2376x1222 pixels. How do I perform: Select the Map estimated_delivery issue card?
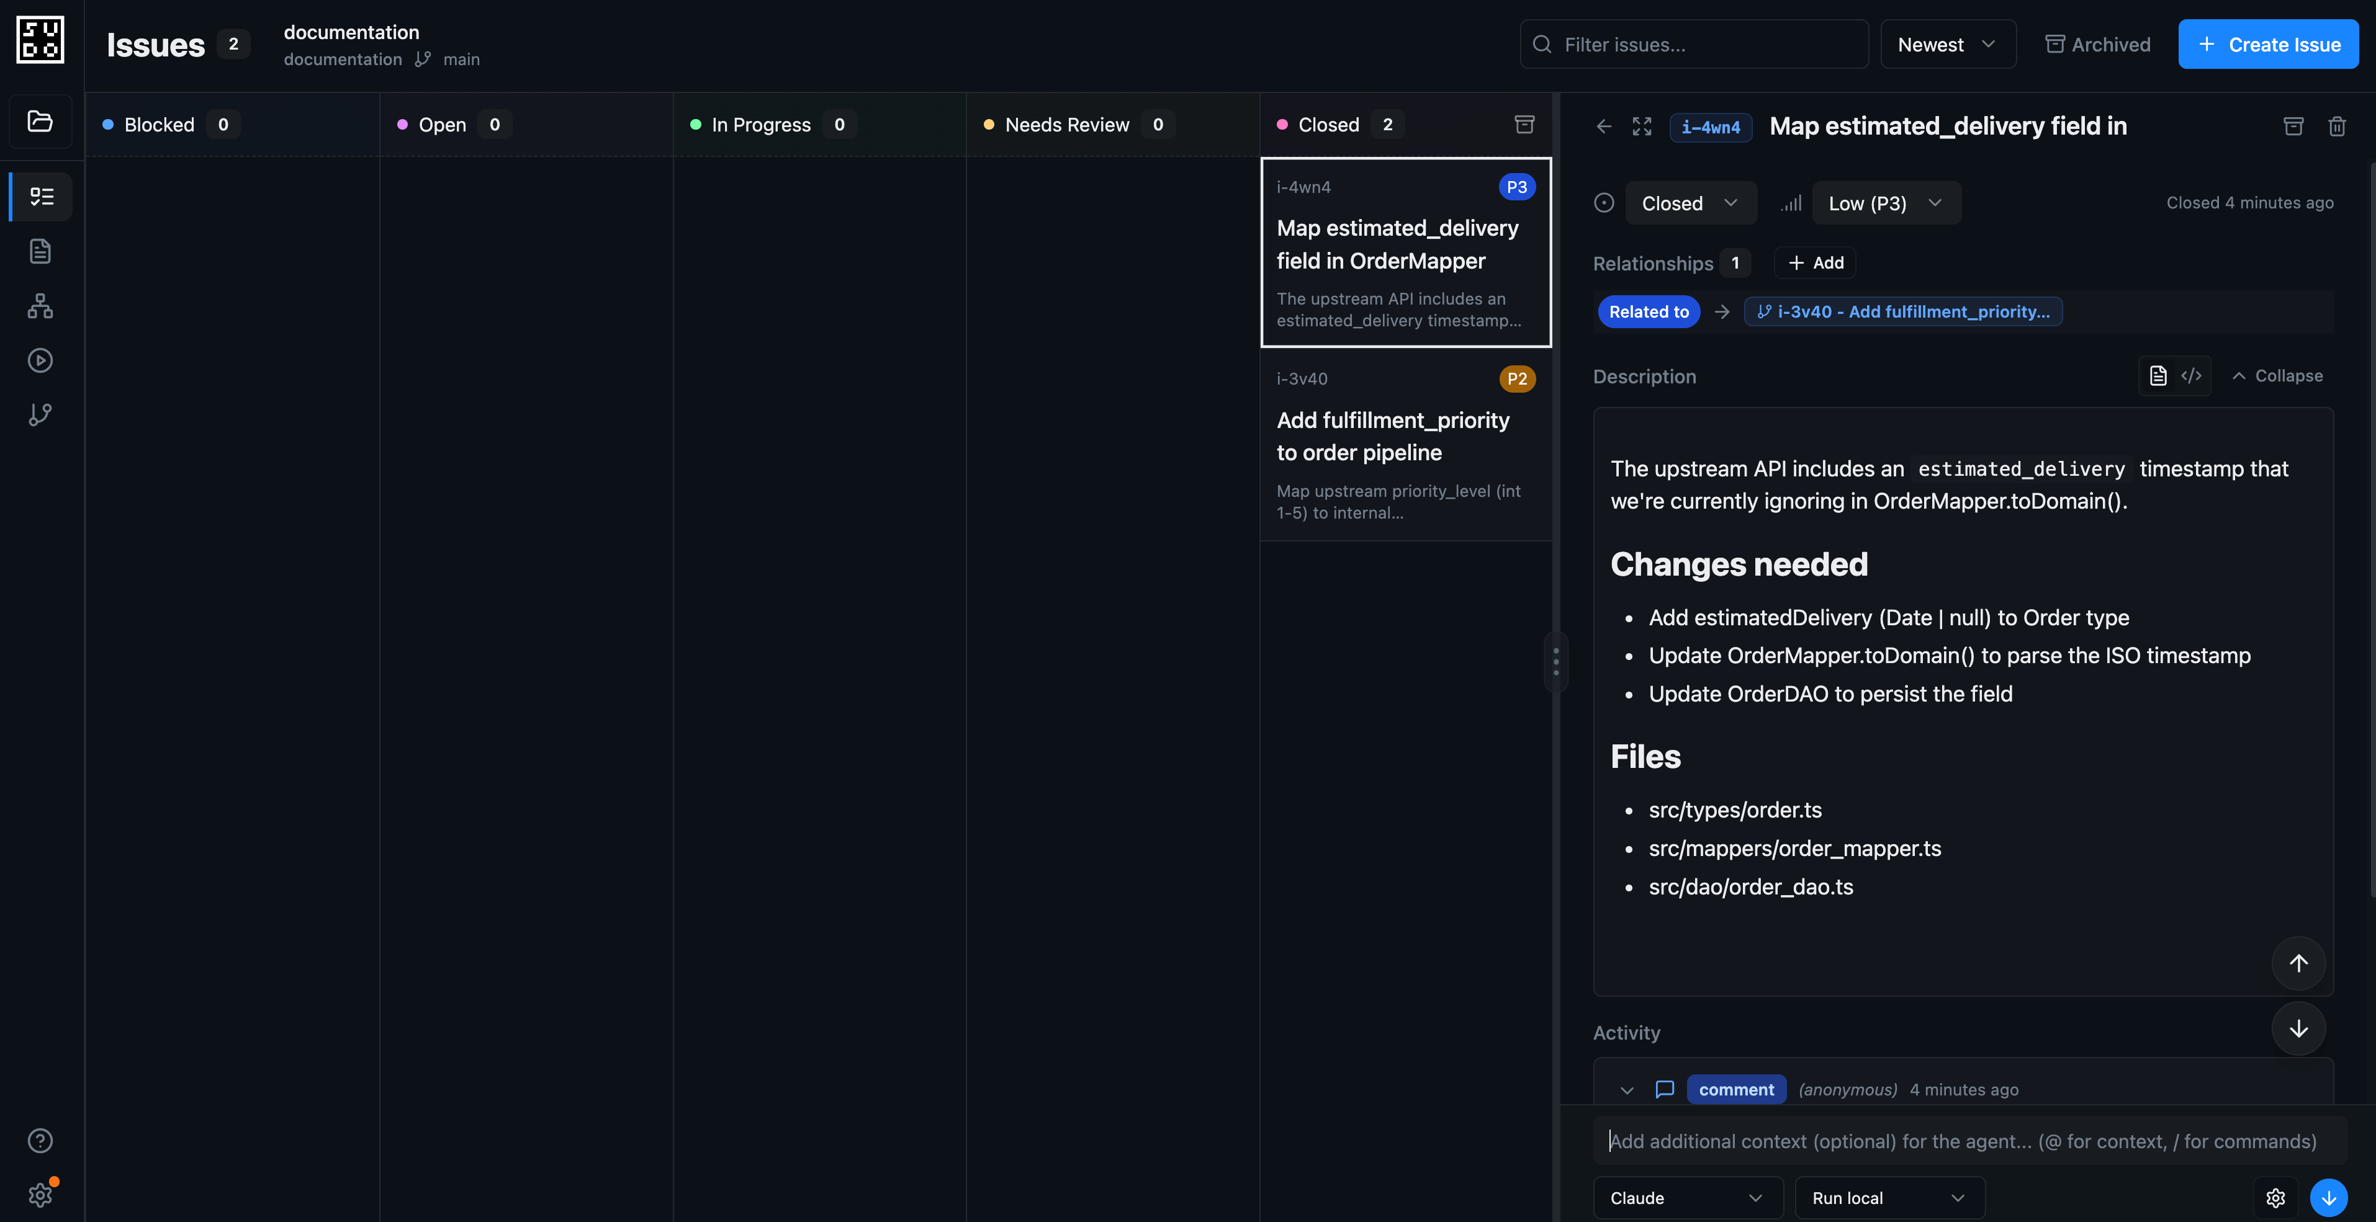[x=1406, y=252]
